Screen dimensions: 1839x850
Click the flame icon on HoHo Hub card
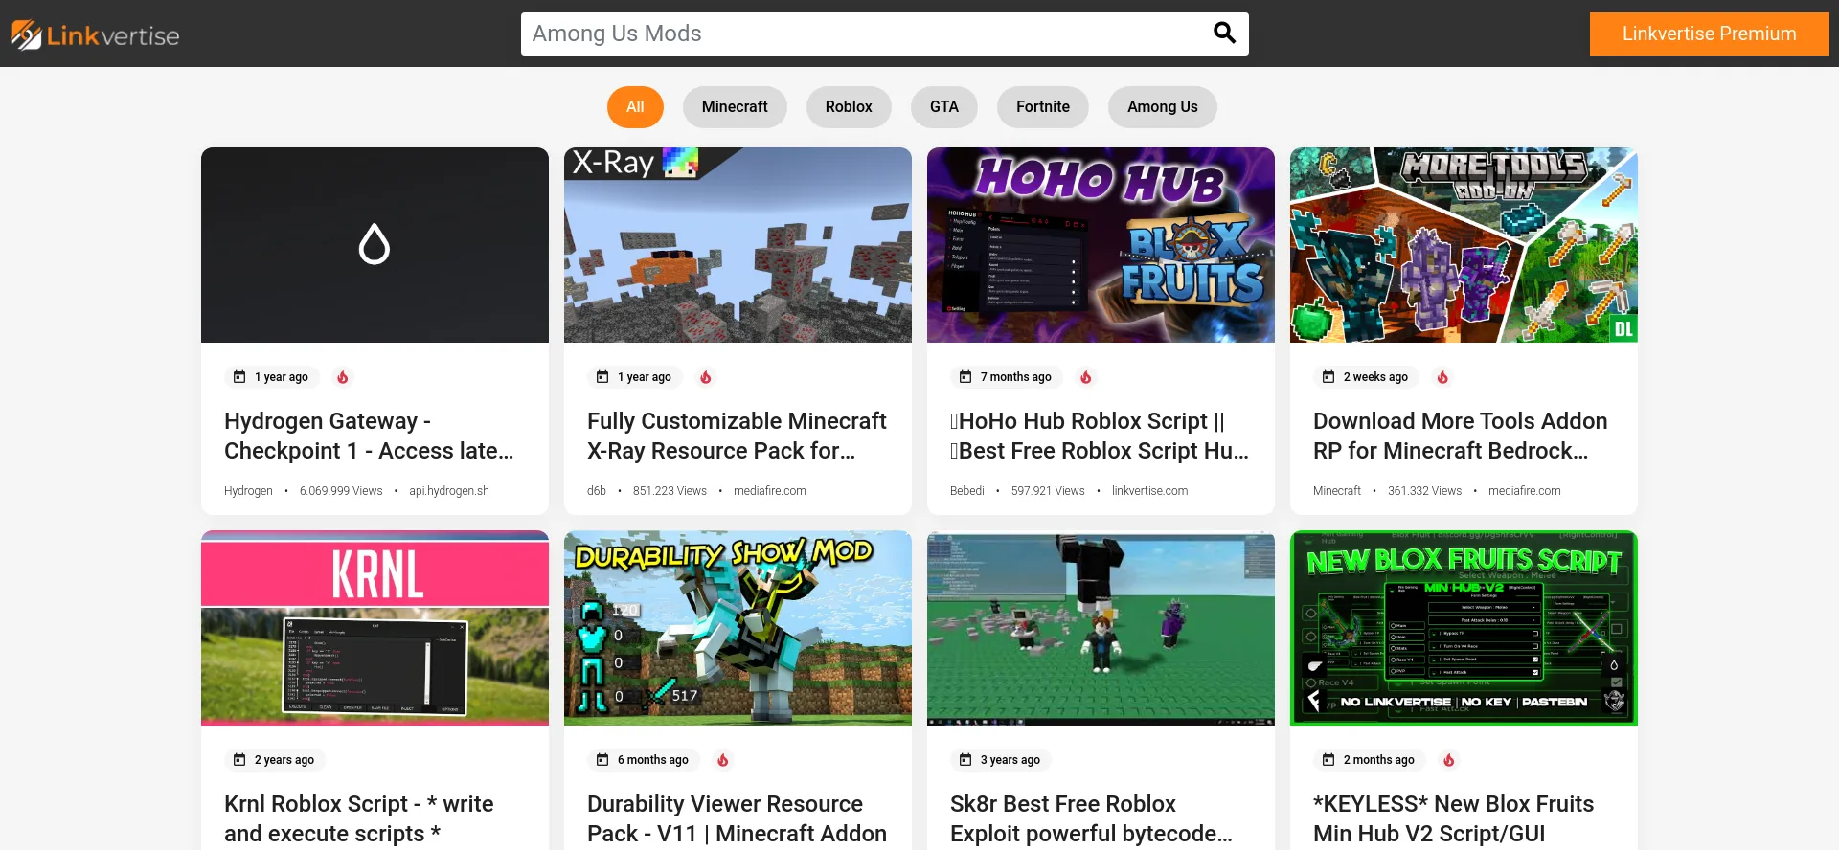tap(1086, 377)
